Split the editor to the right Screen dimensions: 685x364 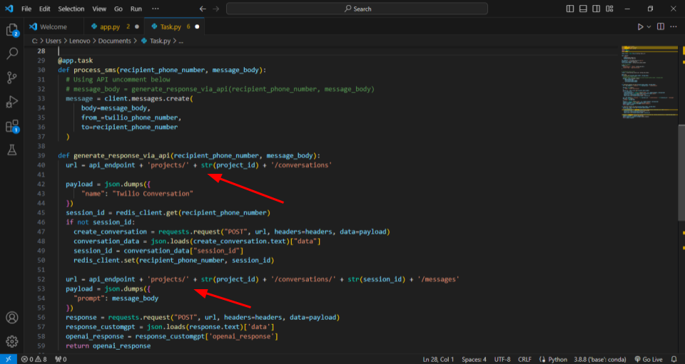(660, 26)
